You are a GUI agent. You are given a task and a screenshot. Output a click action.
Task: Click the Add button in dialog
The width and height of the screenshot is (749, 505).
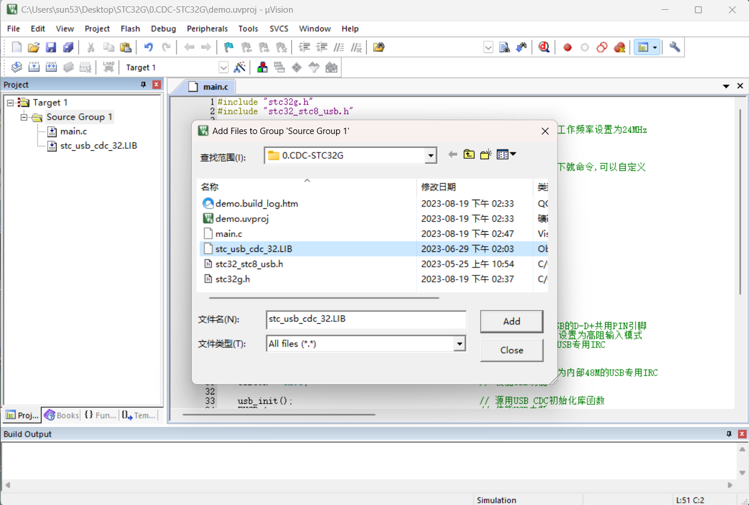click(512, 322)
